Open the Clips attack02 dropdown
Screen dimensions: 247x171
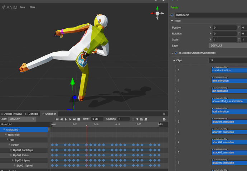pyautogui.click(x=22, y=119)
